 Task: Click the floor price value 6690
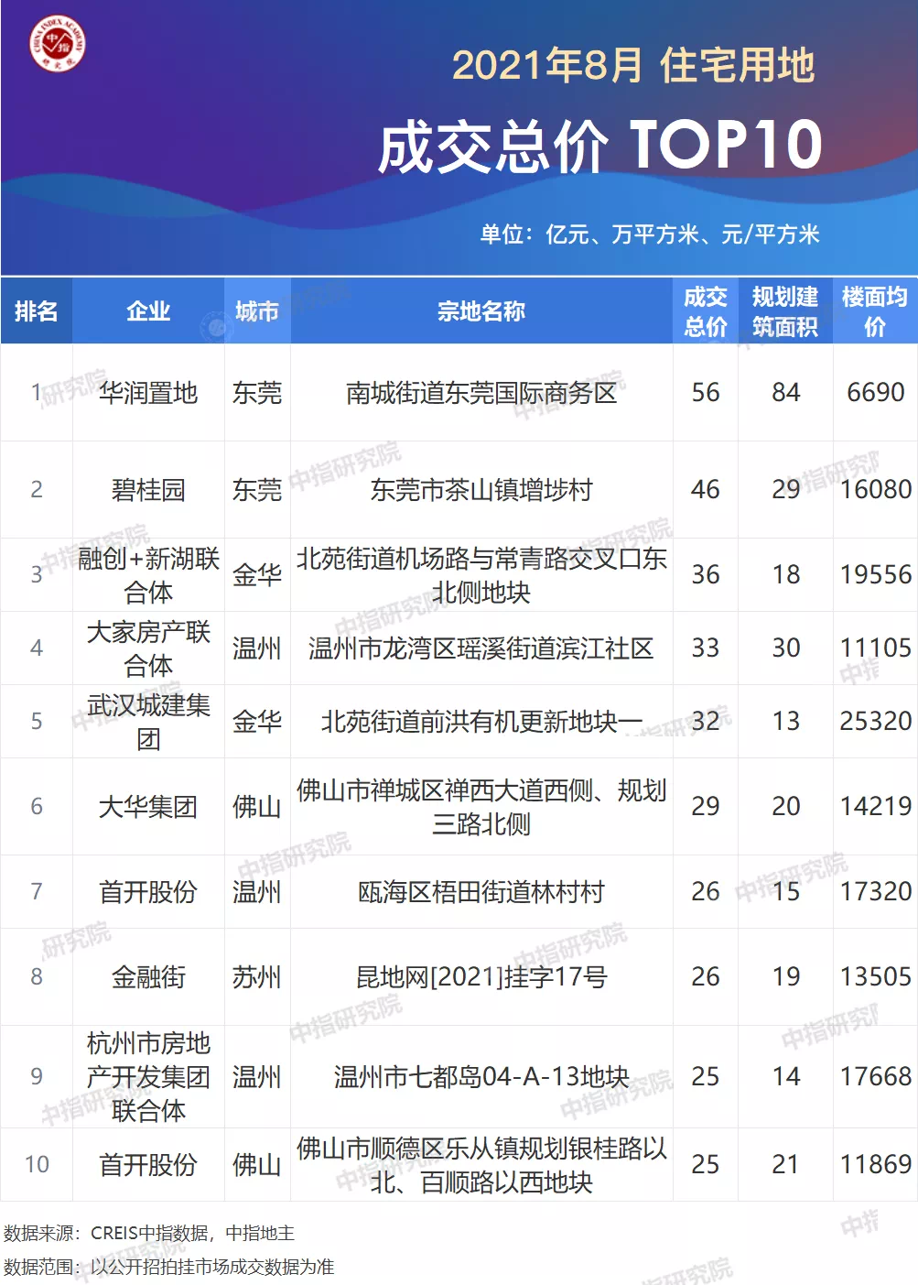tap(876, 393)
